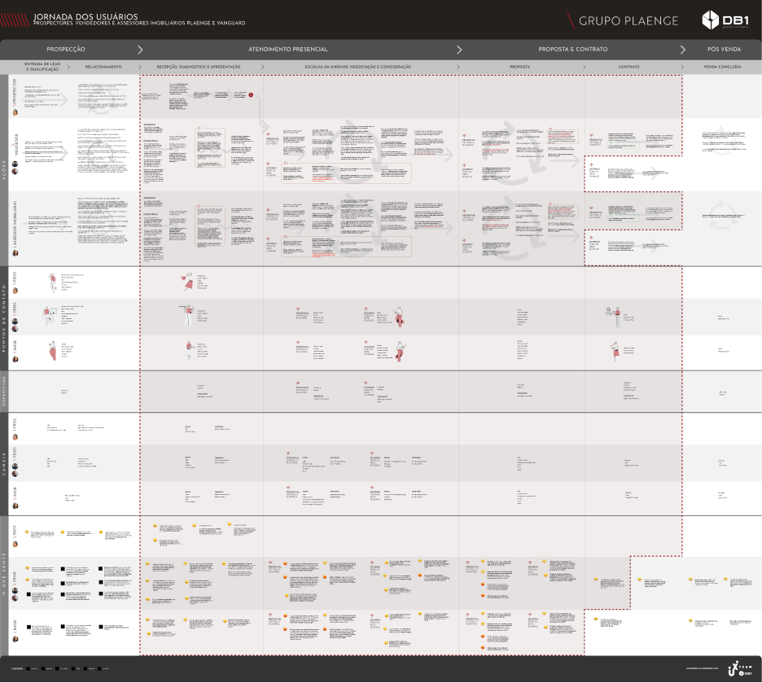The width and height of the screenshot is (762, 683).
Task: Click the Dispositivos section side label
Action: 4,392
